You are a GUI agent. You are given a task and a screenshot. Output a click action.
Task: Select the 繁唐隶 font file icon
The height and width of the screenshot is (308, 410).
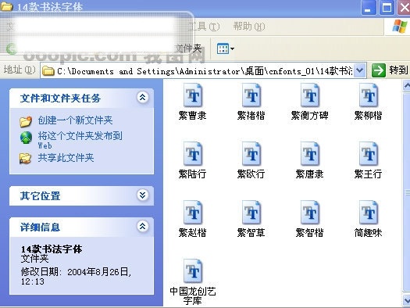coord(310,153)
